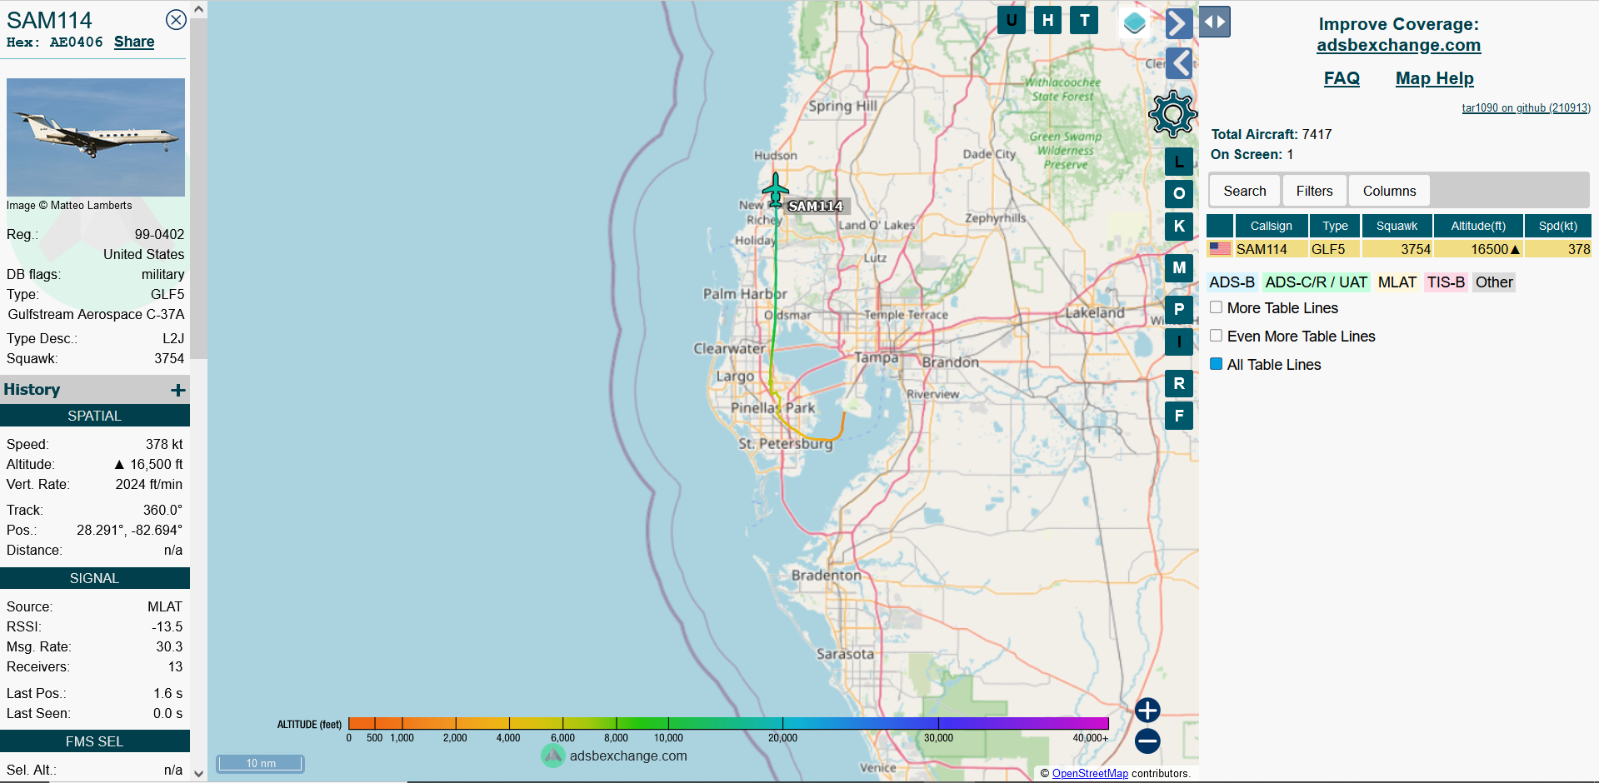Click the SIGNAL section header
Screen dimensions: 1599x783
pyautogui.click(x=95, y=578)
